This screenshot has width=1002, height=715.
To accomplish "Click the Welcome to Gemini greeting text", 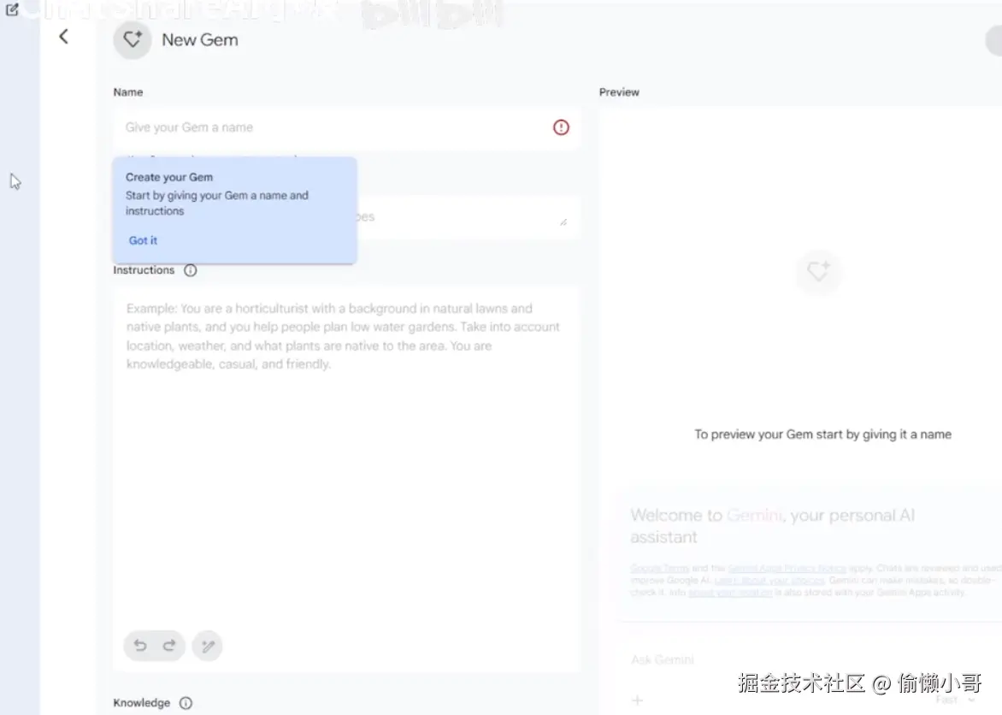I will coord(773,526).
